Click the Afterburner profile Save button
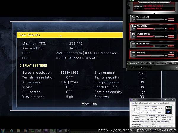 click(x=151, y=63)
